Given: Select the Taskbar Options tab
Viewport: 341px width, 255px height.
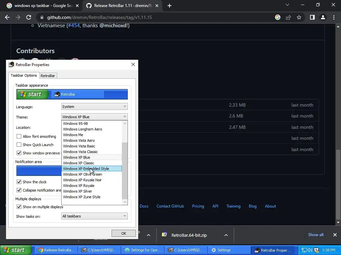Looking at the screenshot, I should pos(24,75).
